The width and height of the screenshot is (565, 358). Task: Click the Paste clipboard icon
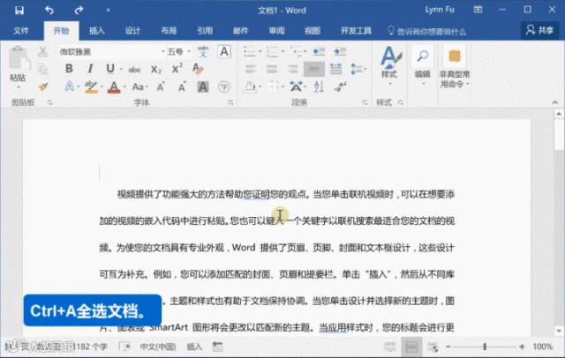[x=19, y=57]
